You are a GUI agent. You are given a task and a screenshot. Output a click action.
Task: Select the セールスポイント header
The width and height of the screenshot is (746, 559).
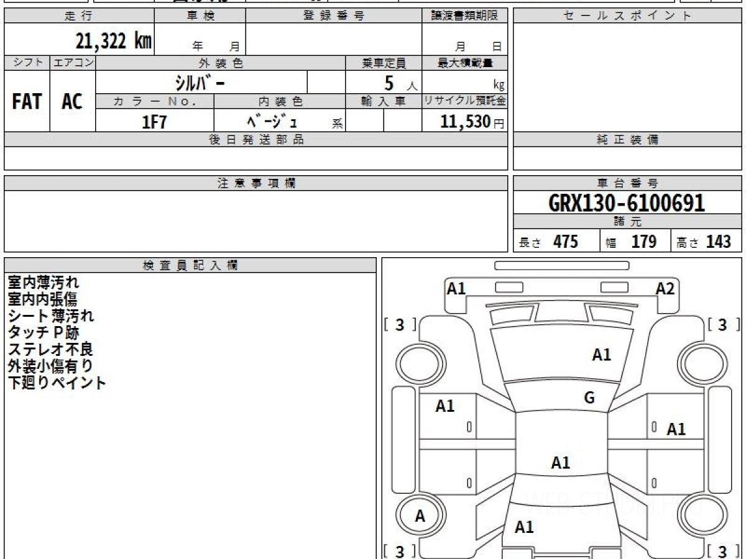click(627, 16)
